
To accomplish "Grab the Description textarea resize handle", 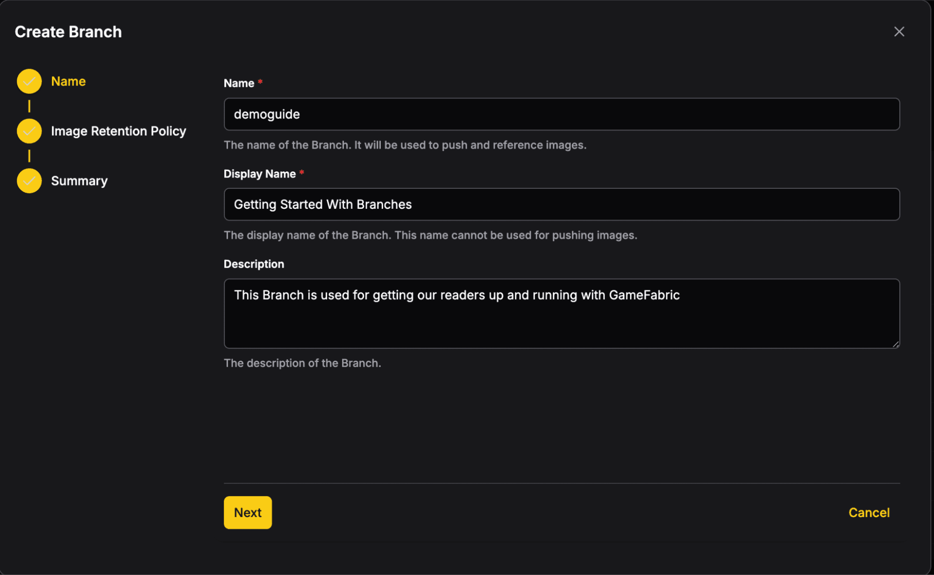I will point(895,344).
